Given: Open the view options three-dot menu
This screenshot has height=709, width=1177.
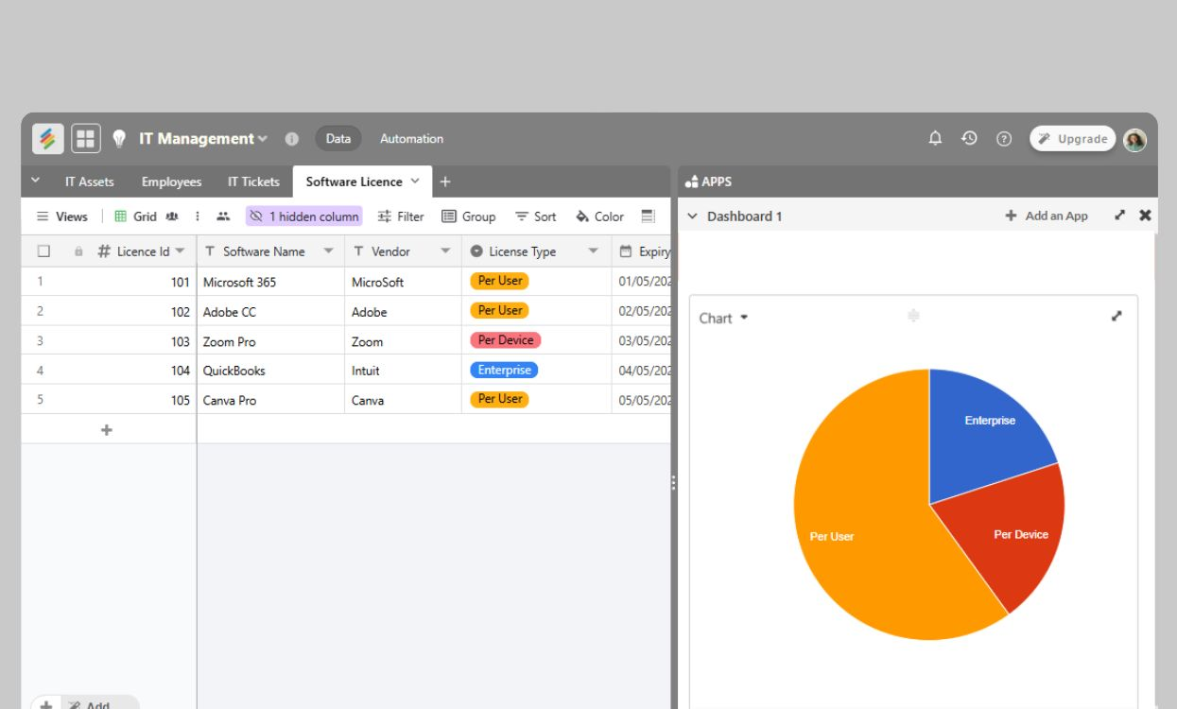Looking at the screenshot, I should click(198, 216).
